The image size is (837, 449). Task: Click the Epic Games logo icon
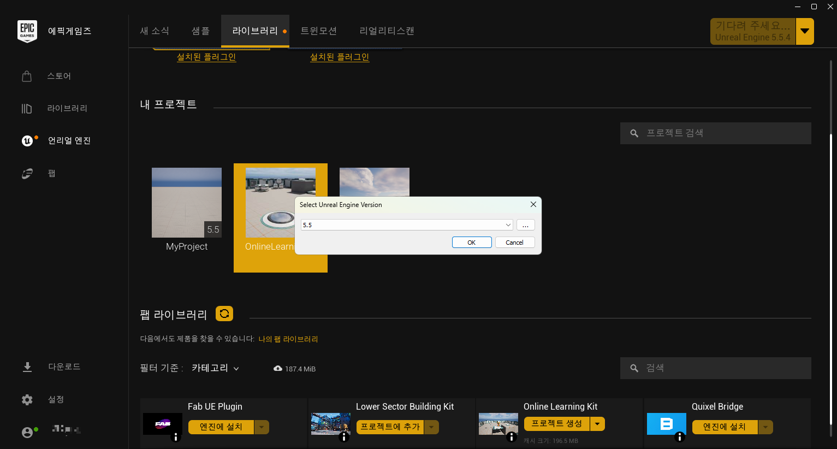coord(27,31)
